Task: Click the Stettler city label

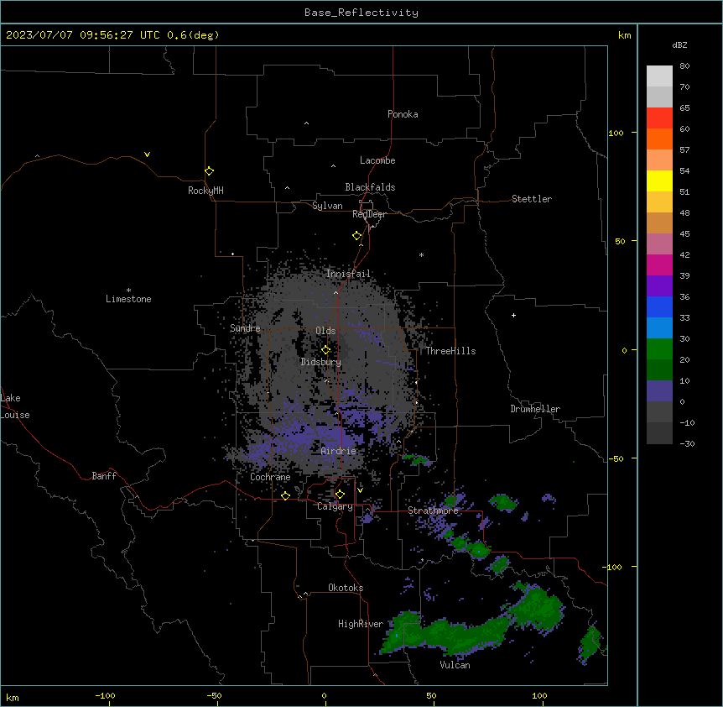Action: (532, 199)
